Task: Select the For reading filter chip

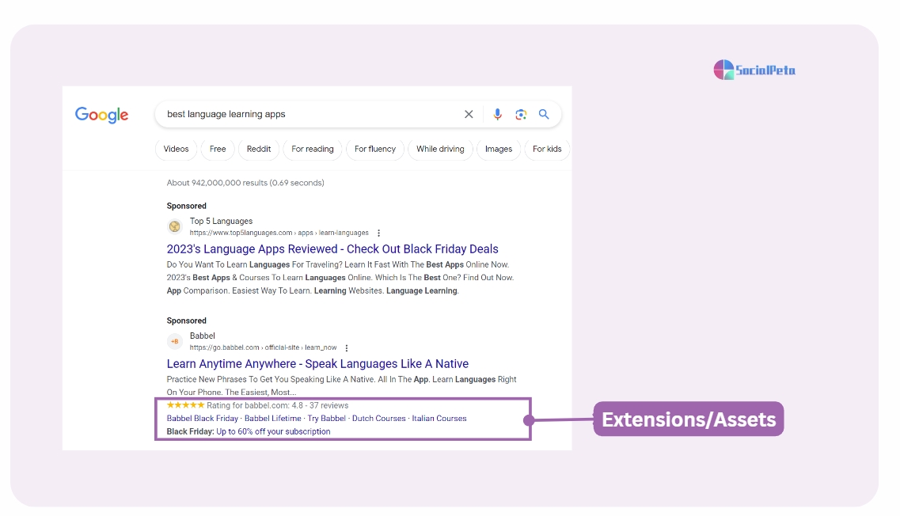Action: [312, 150]
